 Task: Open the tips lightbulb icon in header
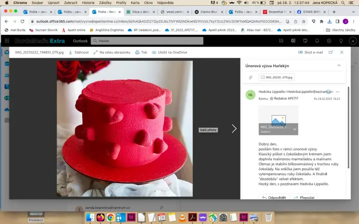pos(341,41)
